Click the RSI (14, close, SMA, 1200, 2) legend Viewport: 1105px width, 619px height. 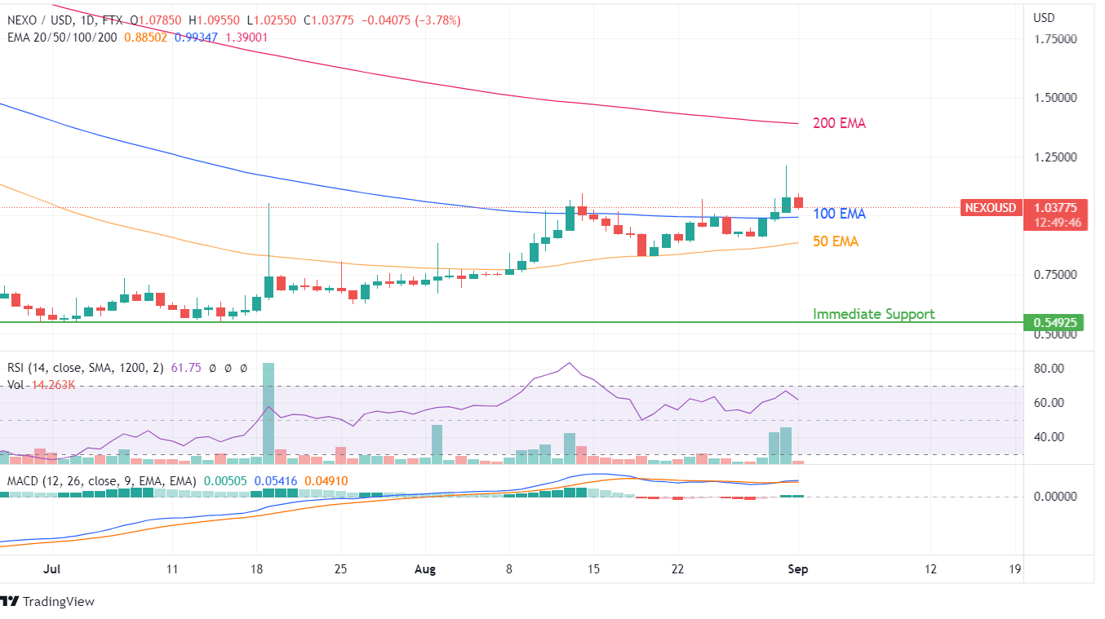pos(86,369)
